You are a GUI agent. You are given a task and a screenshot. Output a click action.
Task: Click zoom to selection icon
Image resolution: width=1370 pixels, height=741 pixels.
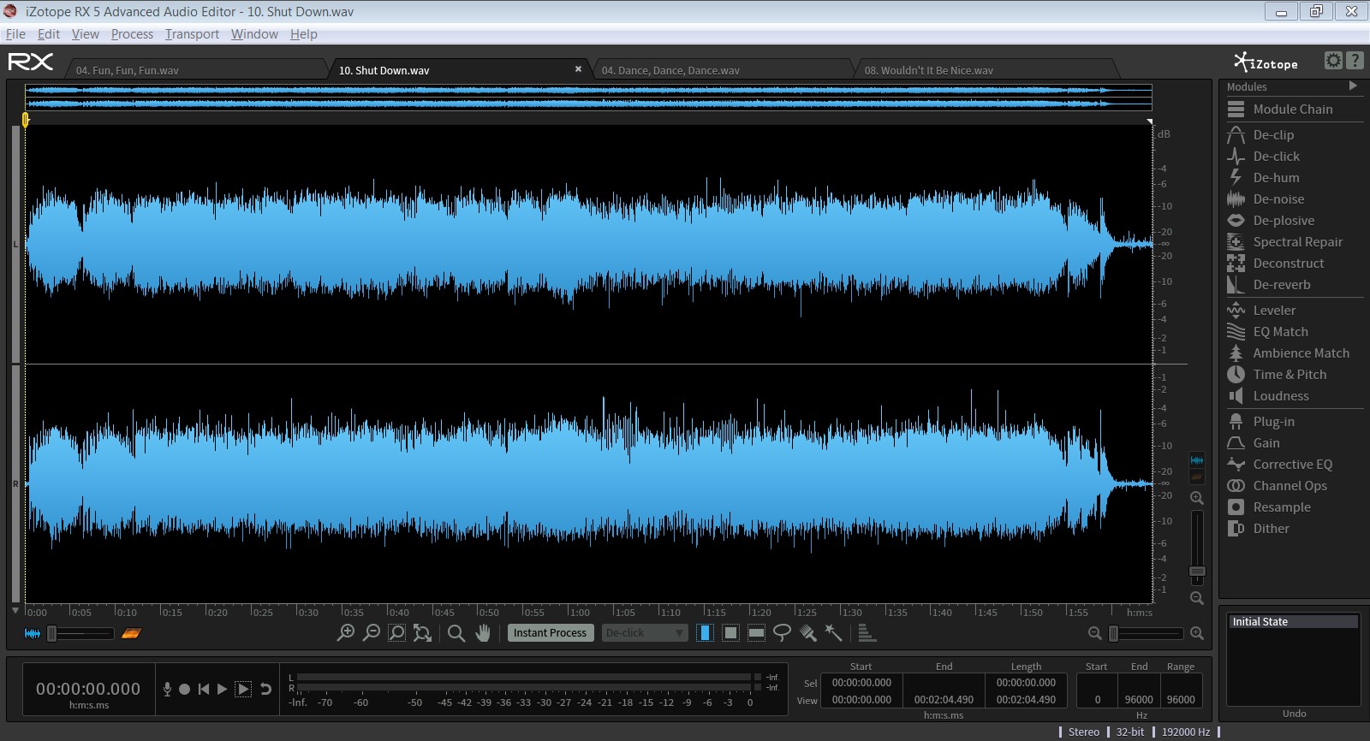(396, 633)
